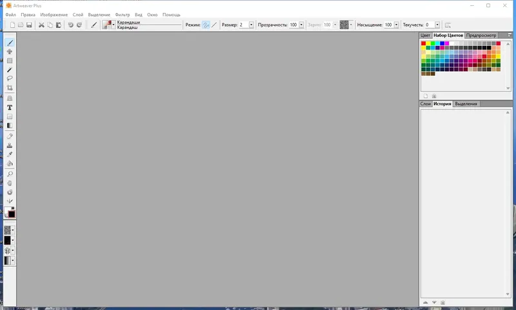This screenshot has width=516, height=310.
Task: Enable freehand stroke mode next to Режим
Action: tap(206, 25)
